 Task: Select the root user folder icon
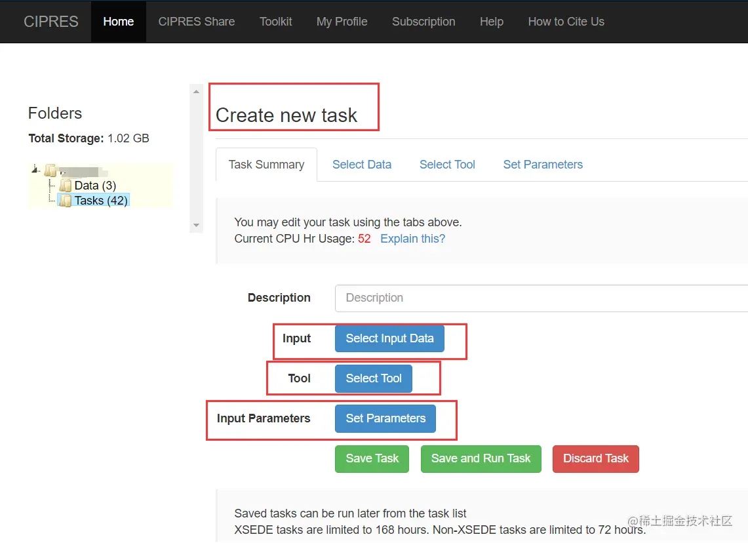click(x=50, y=170)
